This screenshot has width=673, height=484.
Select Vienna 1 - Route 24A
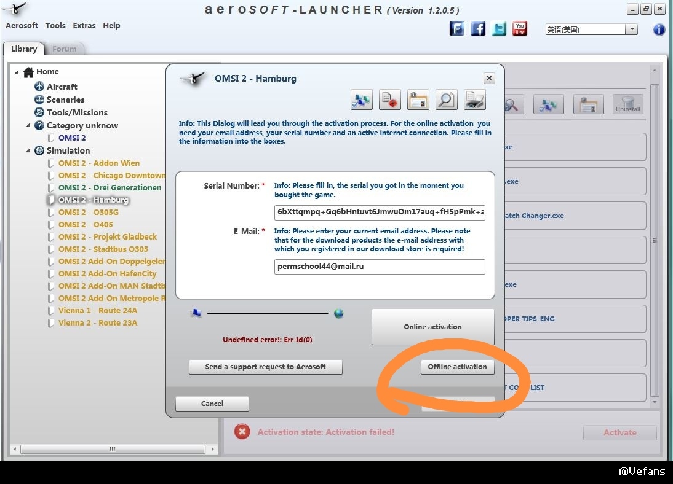pos(98,311)
